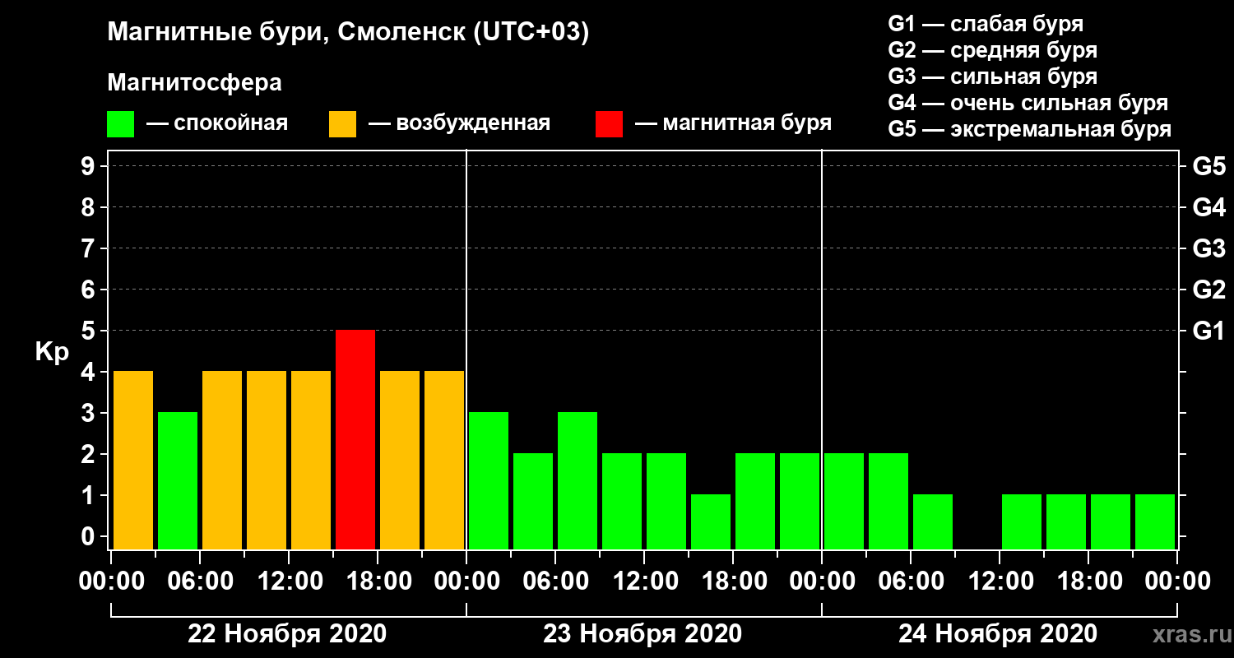Viewport: 1234px width, 658px height.
Task: Click the 'G4' label on the right axis
Action: (x=1208, y=207)
